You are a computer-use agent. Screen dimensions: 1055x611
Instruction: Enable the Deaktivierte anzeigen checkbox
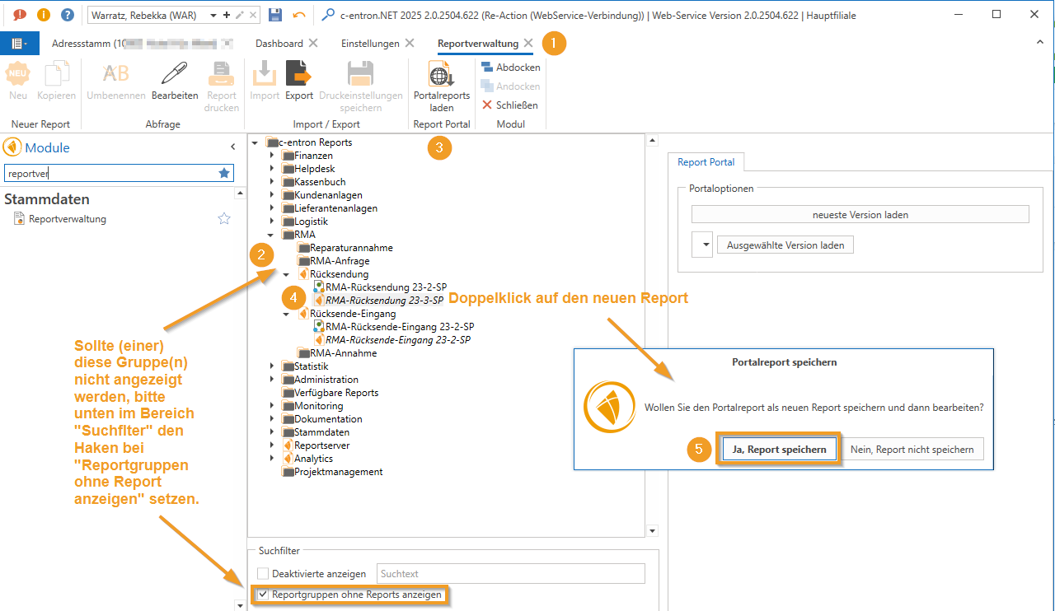(263, 574)
